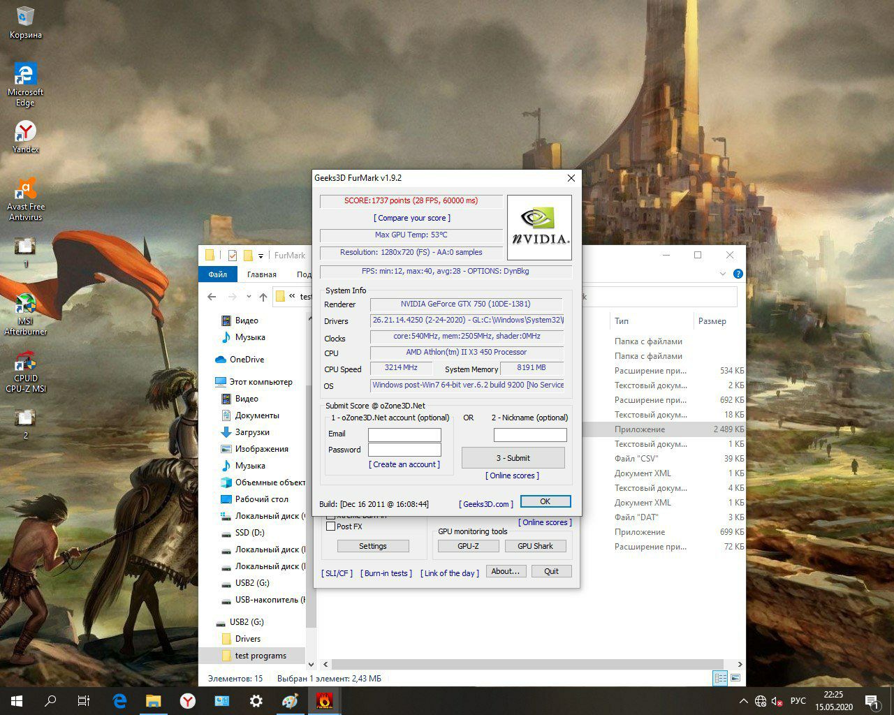Click the Edge icon in the taskbar
Screen dimensions: 894x715
click(x=119, y=701)
